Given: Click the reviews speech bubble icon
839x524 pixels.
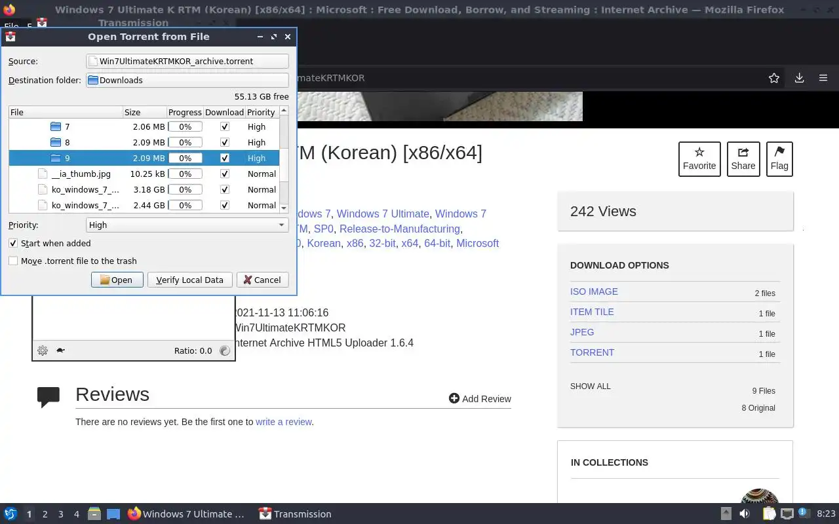Looking at the screenshot, I should (x=49, y=397).
